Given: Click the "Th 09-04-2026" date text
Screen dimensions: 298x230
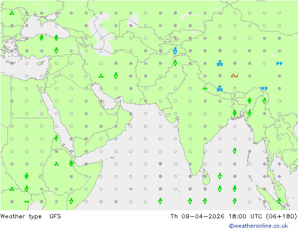Looking at the screenshot, I should (197, 216).
